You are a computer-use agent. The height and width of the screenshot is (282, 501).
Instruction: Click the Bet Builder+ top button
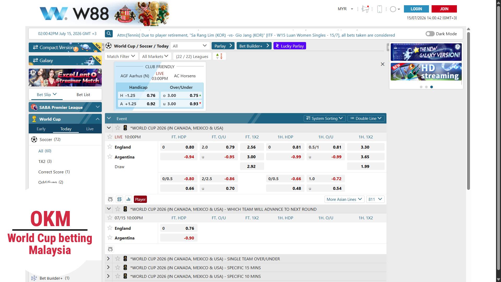(254, 46)
